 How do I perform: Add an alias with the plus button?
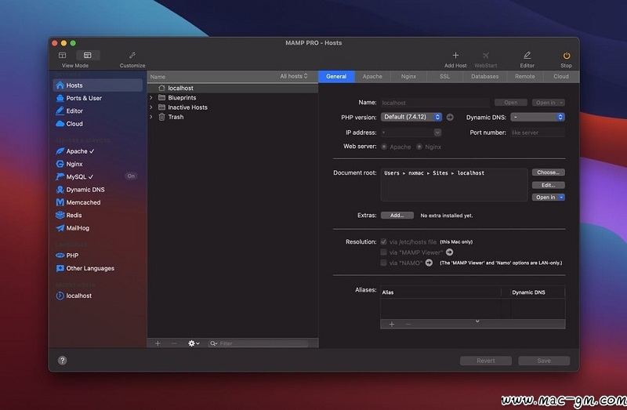[392, 324]
